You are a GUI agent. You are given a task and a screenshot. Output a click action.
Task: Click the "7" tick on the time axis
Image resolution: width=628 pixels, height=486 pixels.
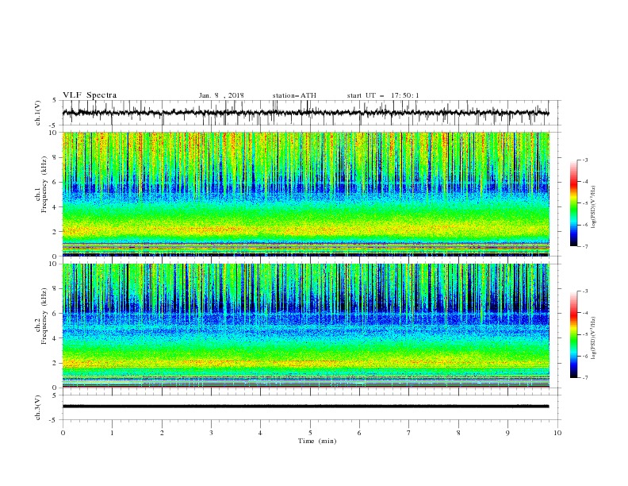[x=409, y=433]
